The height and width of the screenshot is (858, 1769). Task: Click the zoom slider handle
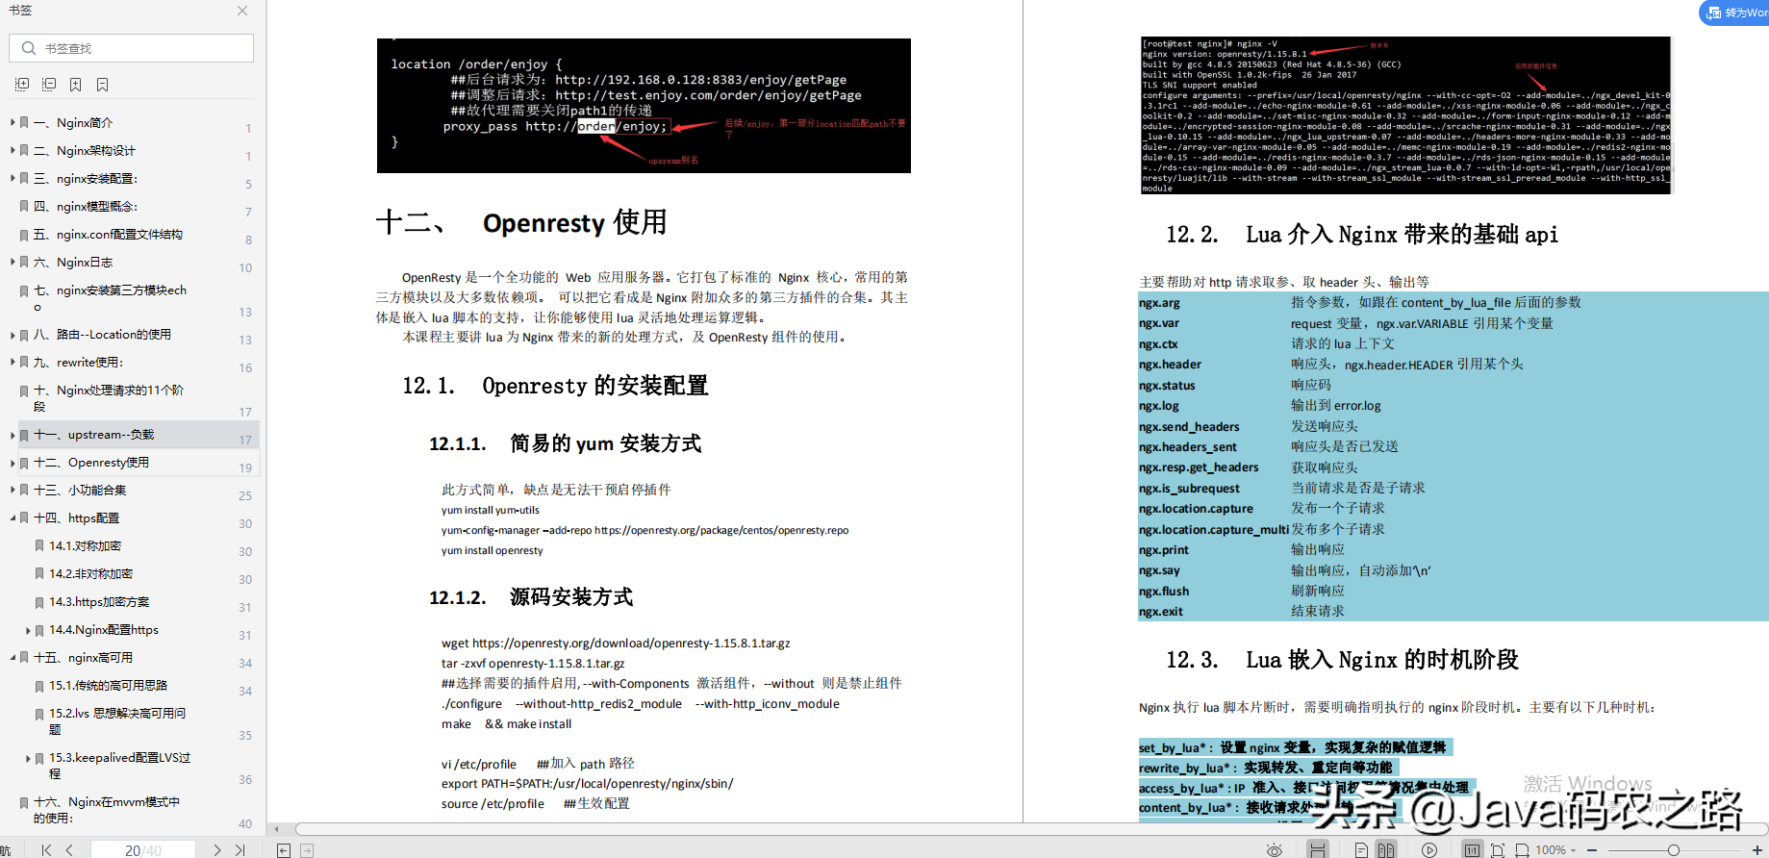click(x=1674, y=850)
